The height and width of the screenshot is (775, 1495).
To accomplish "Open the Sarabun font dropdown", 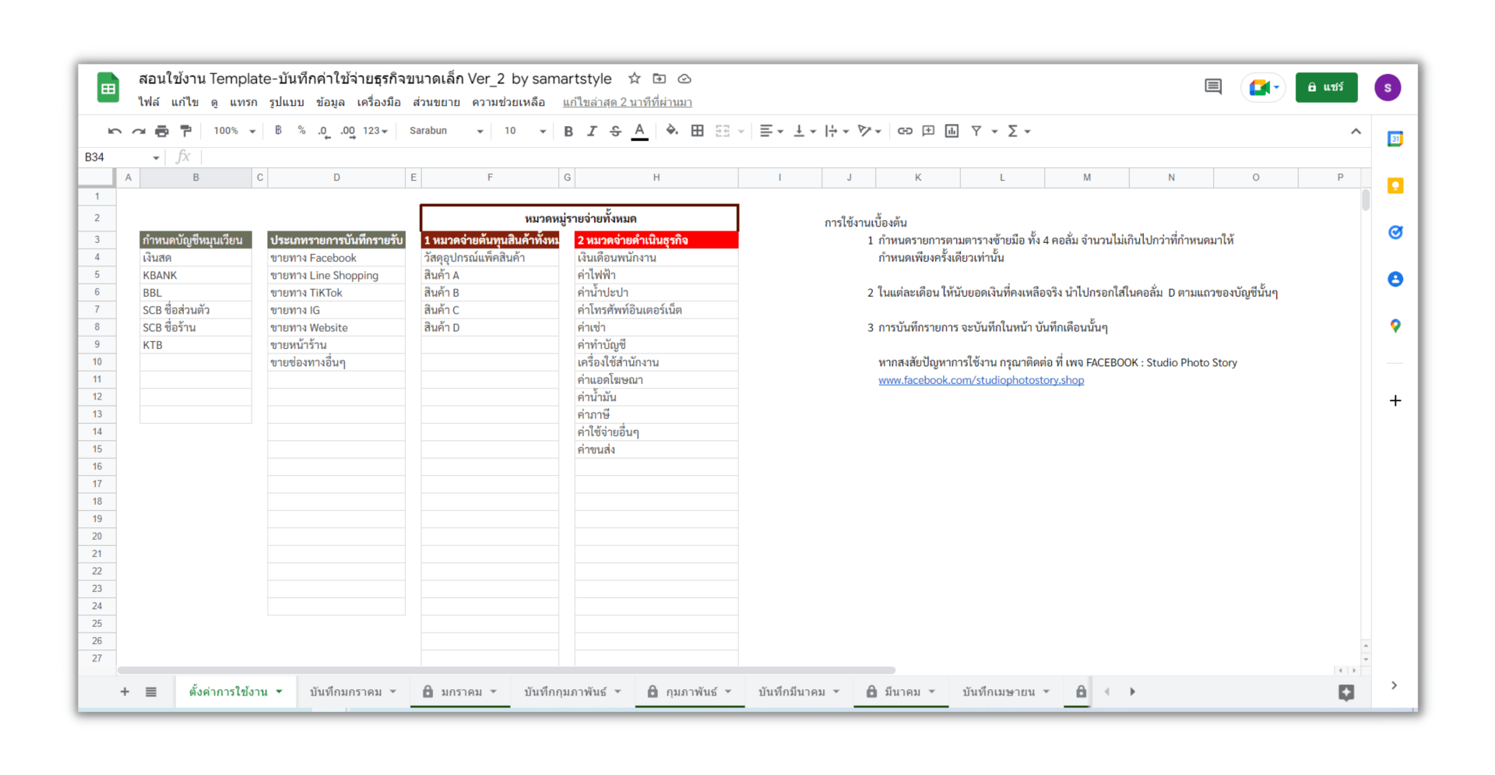I will click(444, 131).
